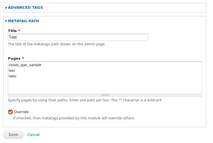213x143 pixels.
Task: Click the Override description help text
Action: coord(73,118)
